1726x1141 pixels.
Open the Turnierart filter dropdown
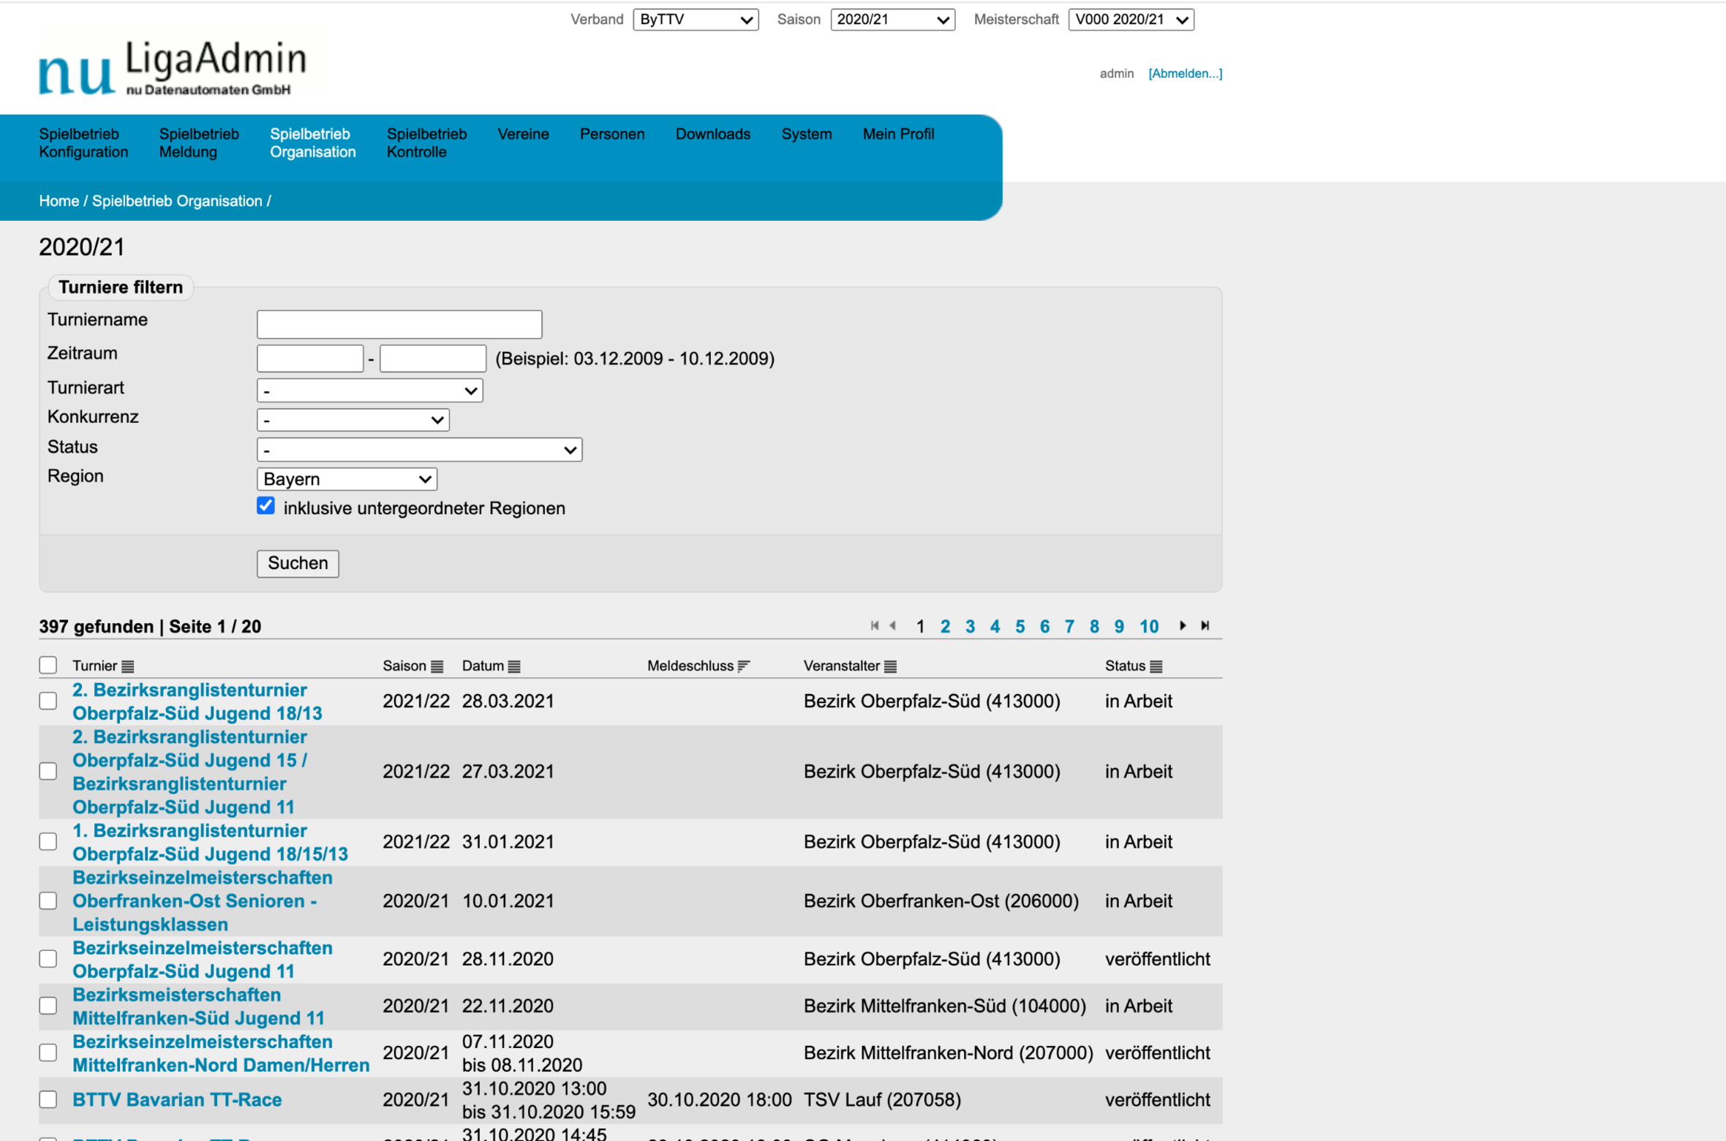point(370,391)
